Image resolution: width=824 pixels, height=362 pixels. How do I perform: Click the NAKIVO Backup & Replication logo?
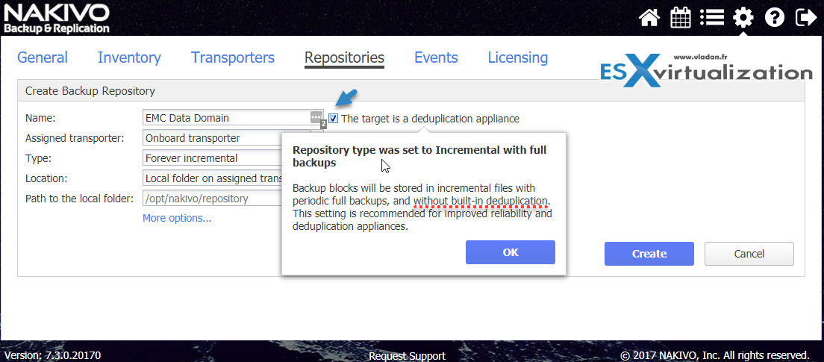pos(57,18)
